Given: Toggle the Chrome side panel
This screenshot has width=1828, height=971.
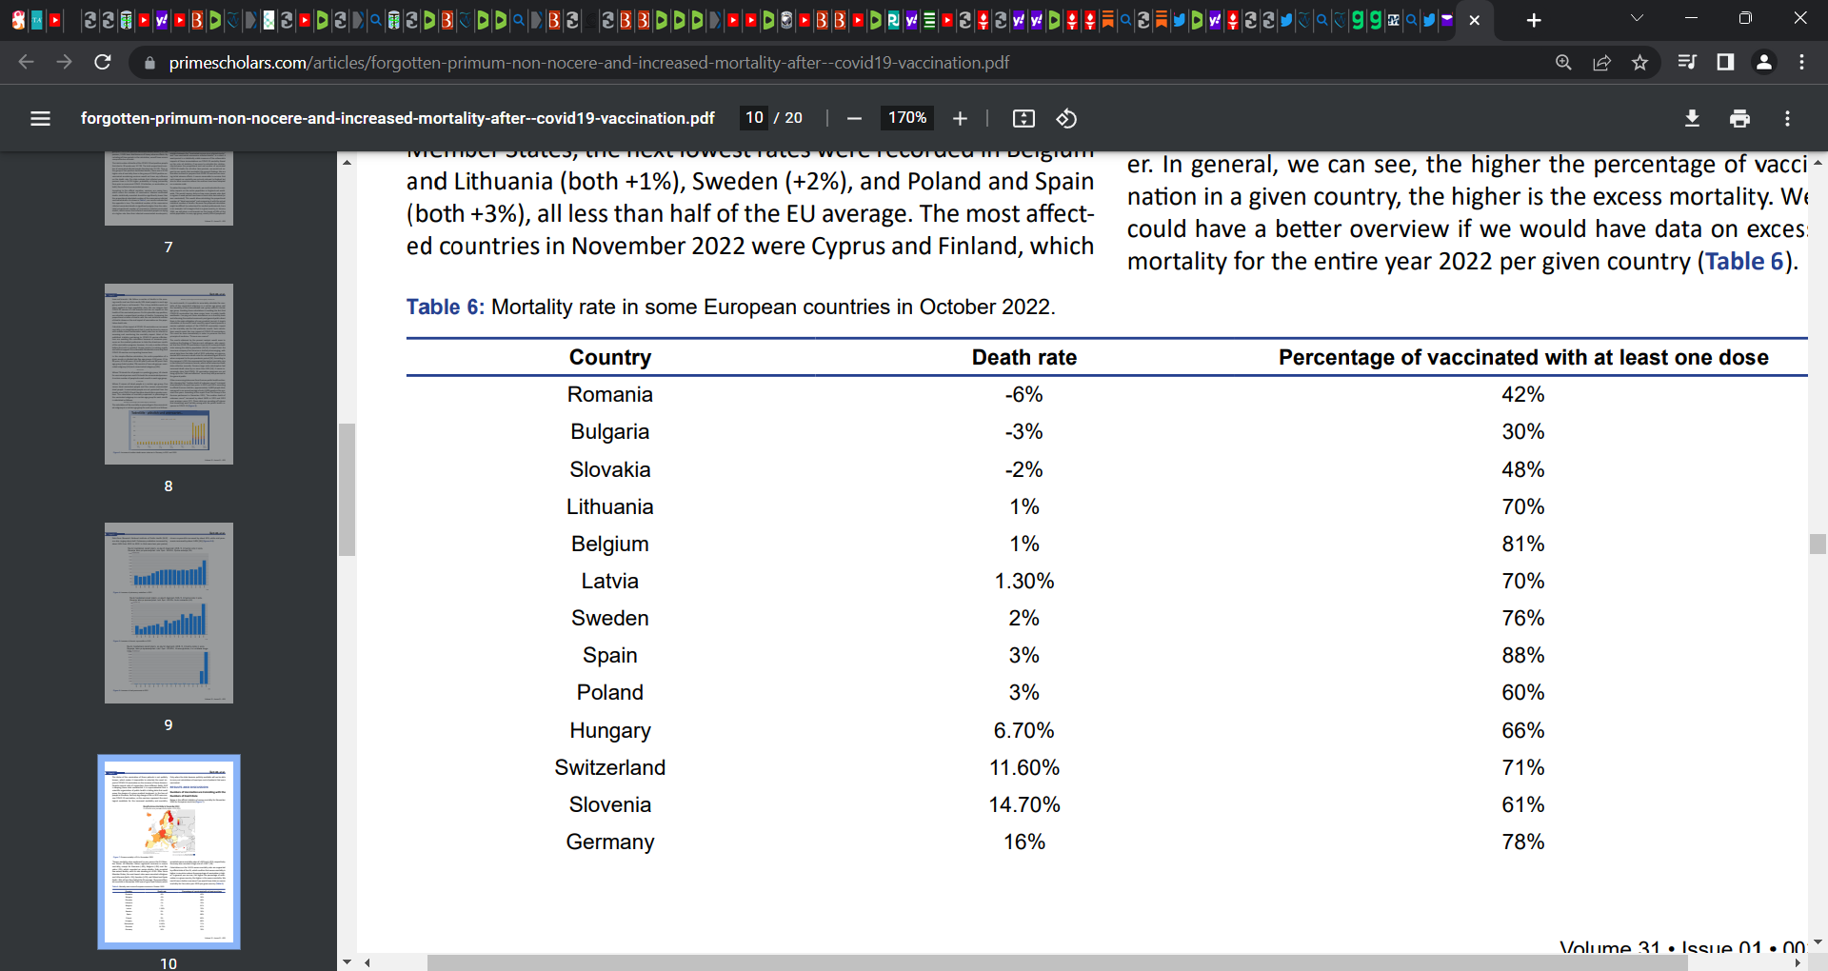Looking at the screenshot, I should (1725, 62).
